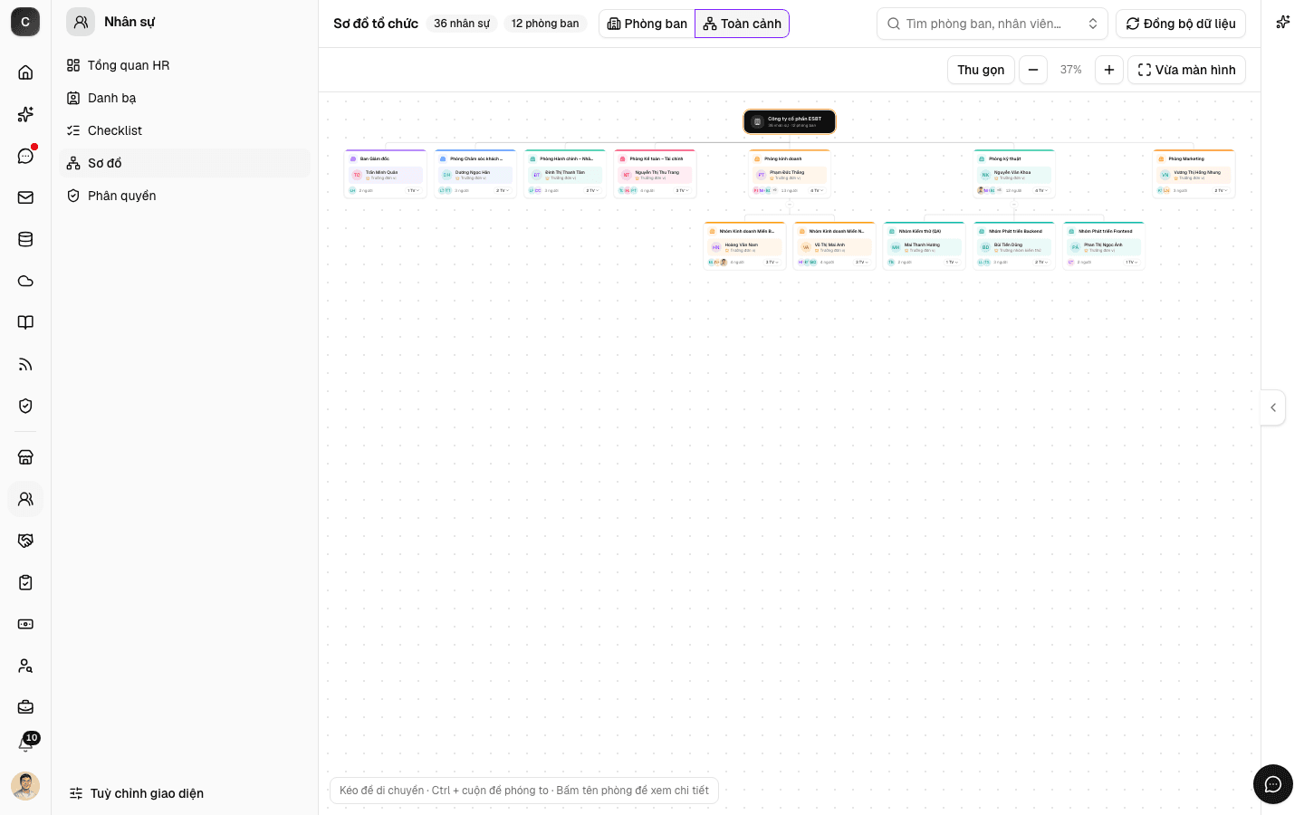Click the Vừa màn hình button
The width and height of the screenshot is (1304, 815).
tap(1186, 70)
